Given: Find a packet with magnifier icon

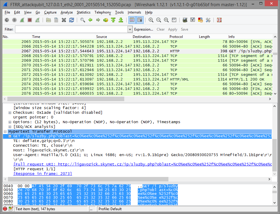Looking at the screenshot, I should click(x=82, y=20).
